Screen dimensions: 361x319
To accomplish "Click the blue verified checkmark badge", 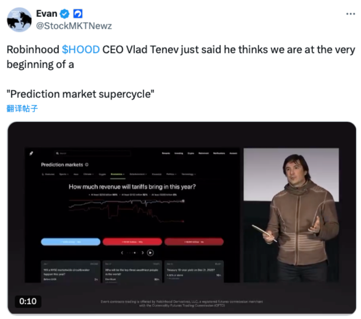I will pyautogui.click(x=65, y=14).
